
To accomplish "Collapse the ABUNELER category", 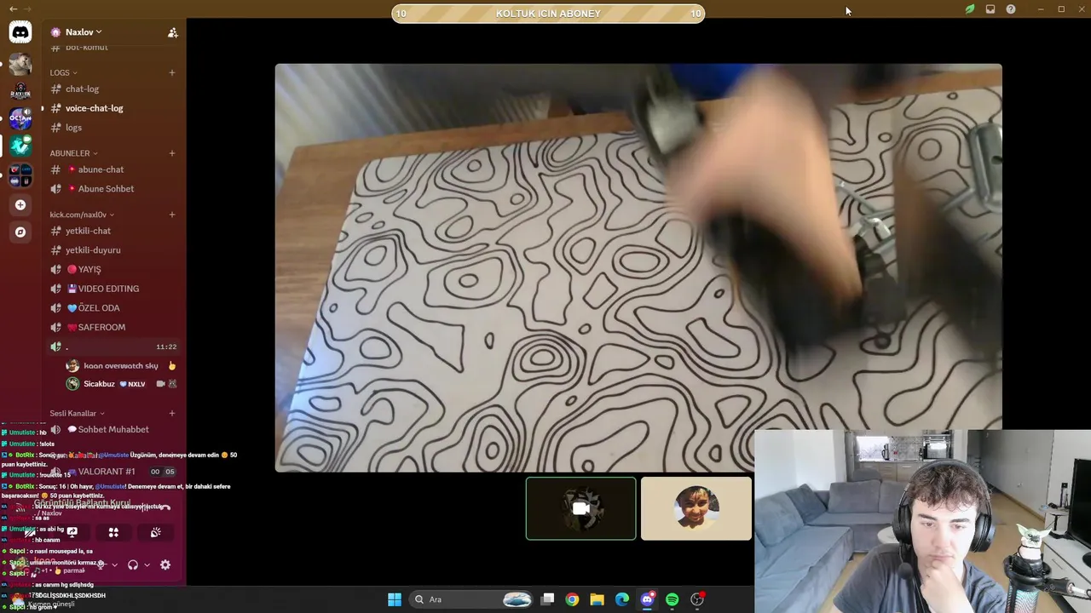I will tap(73, 153).
